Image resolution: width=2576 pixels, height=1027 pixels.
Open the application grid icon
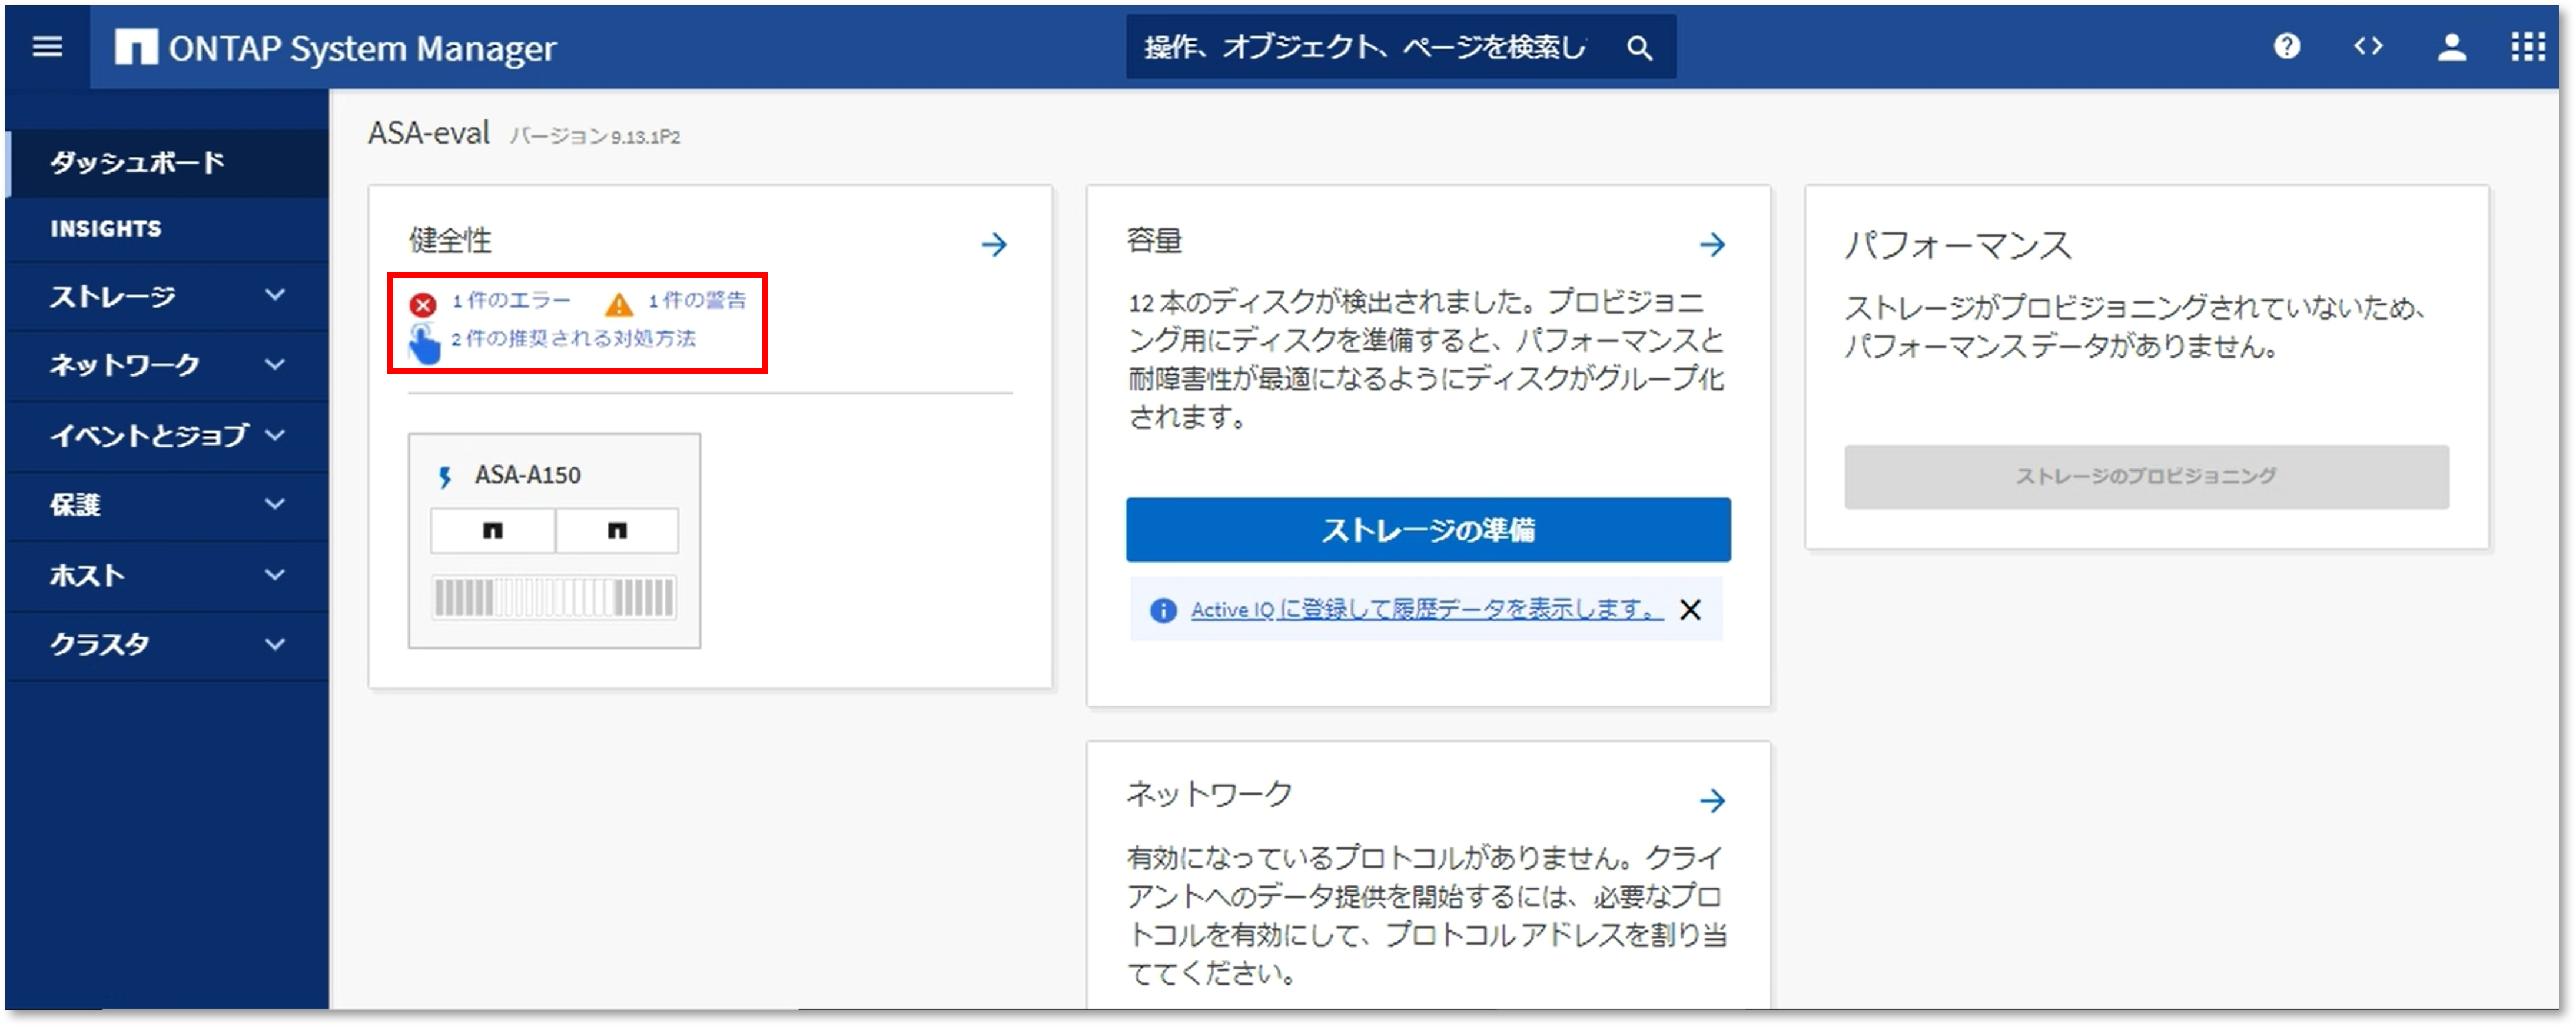click(2529, 47)
